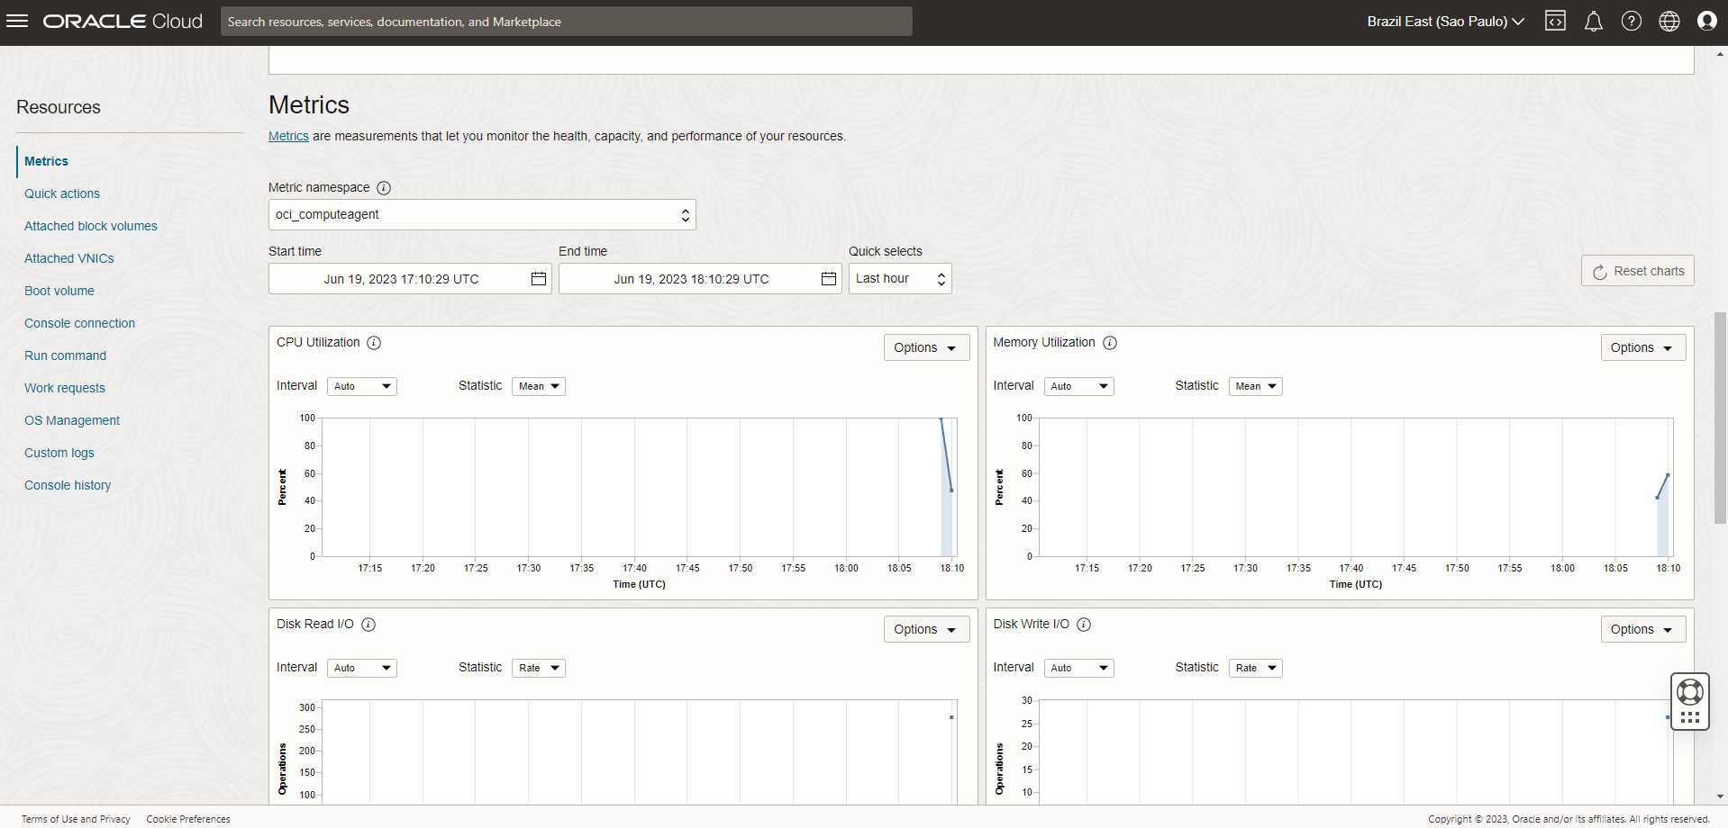Expand the Brazil East region selector
This screenshot has height=828, width=1728.
pos(1445,22)
